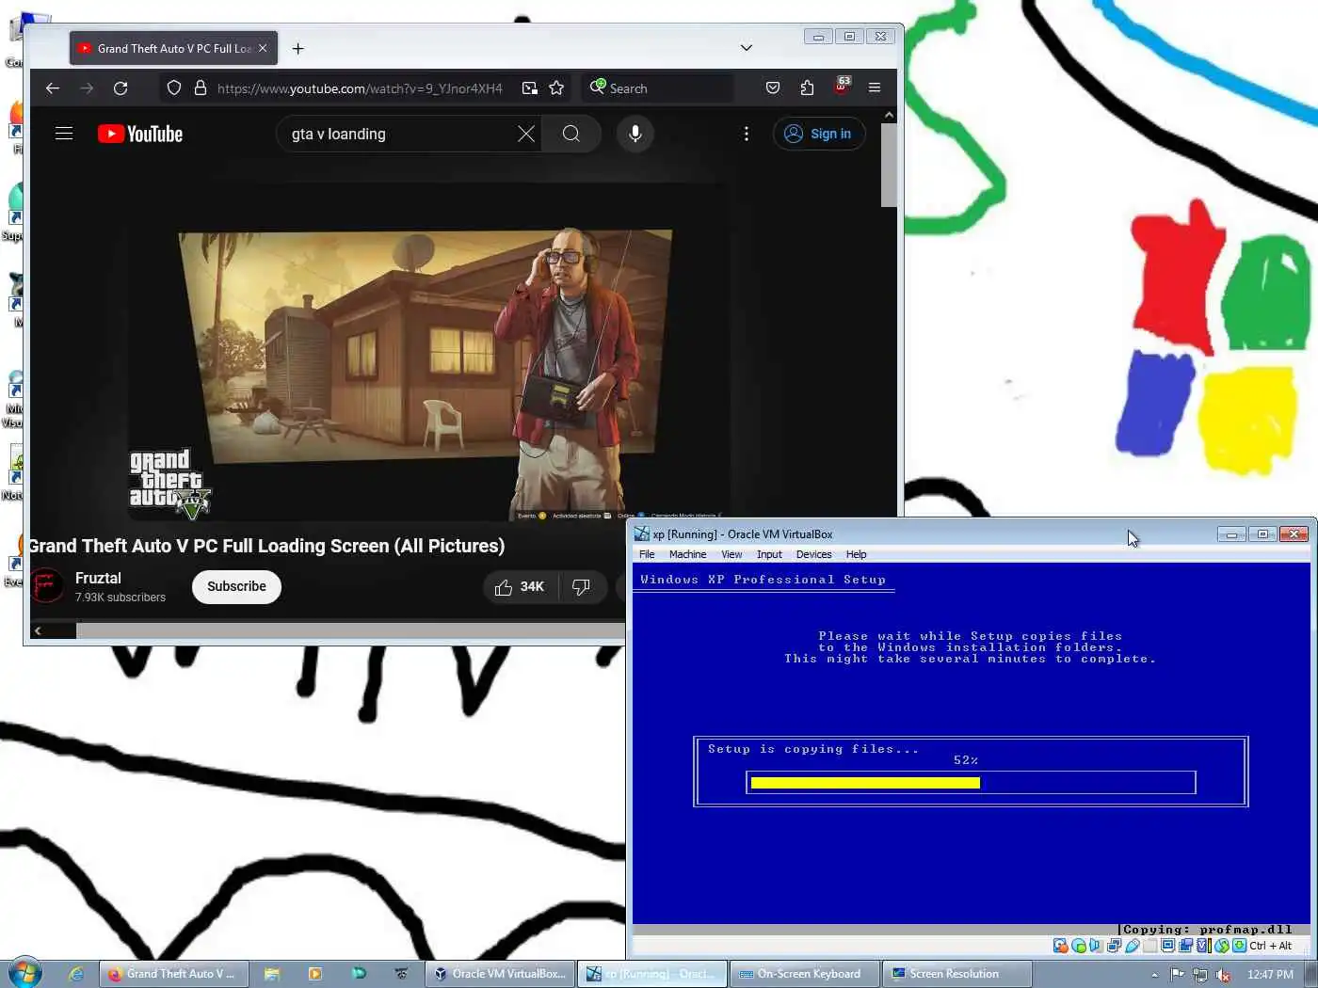Image resolution: width=1318 pixels, height=988 pixels.
Task: Open Fruztal channel avatar
Action: pyautogui.click(x=46, y=586)
